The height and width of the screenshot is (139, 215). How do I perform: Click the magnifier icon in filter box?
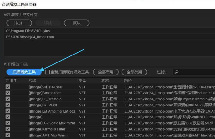177,72
